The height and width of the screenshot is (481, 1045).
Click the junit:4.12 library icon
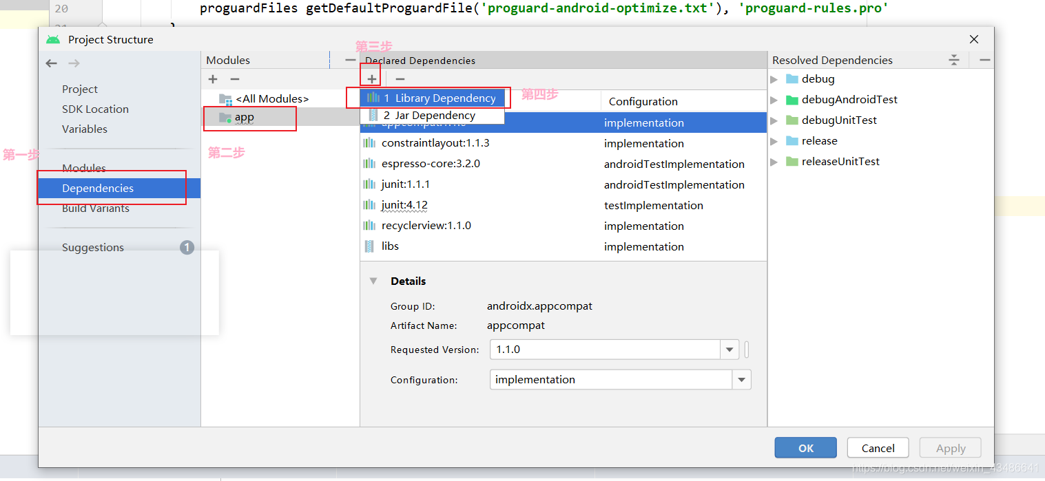coord(369,205)
